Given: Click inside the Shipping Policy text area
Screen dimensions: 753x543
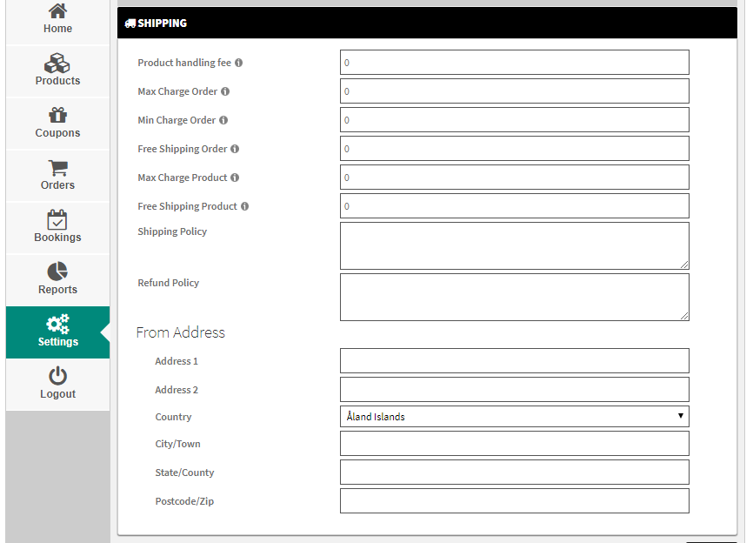Looking at the screenshot, I should tap(515, 246).
